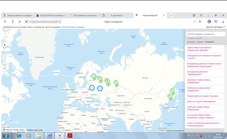The image size is (227, 139).
Task: Click the volume speaker icon in tray
Action: tap(209, 136)
